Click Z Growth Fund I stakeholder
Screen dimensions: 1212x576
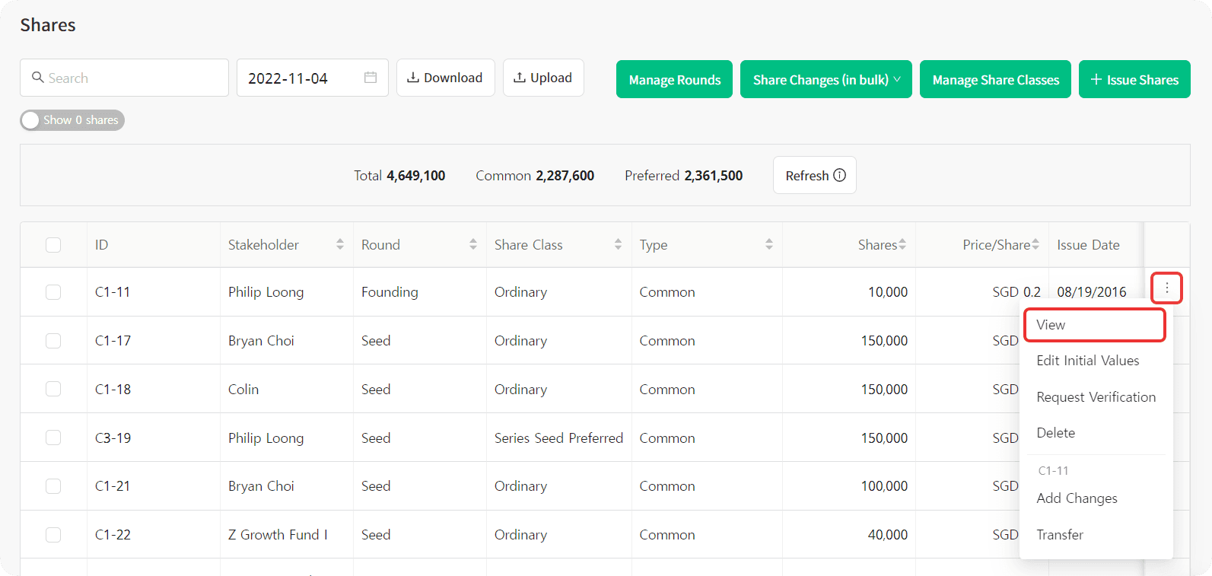coord(278,535)
